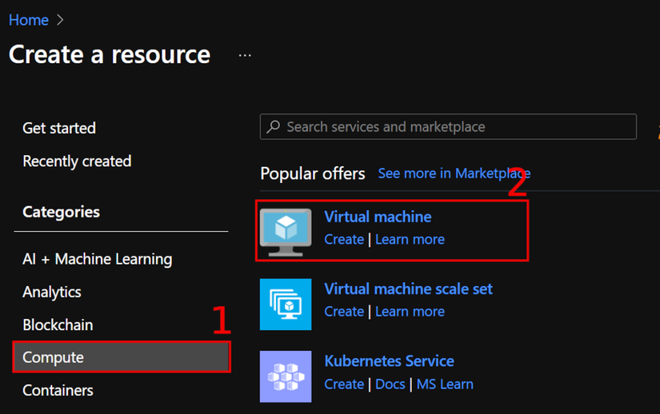Choose the Containers category
This screenshot has width=660, height=414.
coord(58,391)
